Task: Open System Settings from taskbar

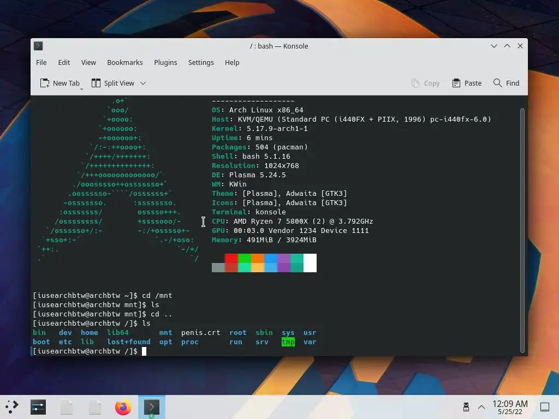Action: [38, 407]
